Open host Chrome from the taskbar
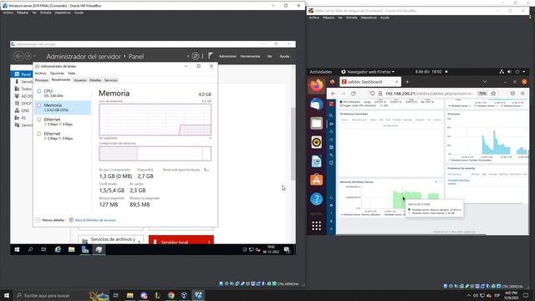Image resolution: width=535 pixels, height=301 pixels. coord(171,295)
